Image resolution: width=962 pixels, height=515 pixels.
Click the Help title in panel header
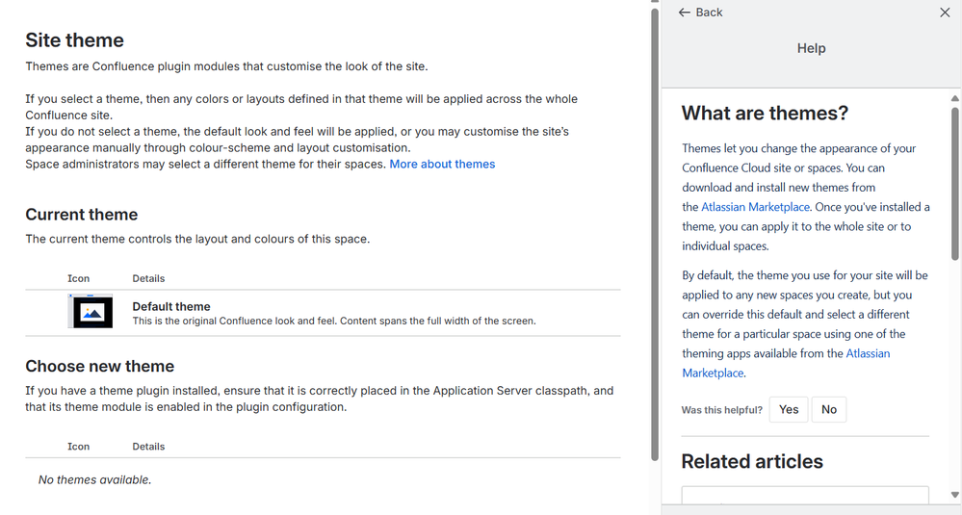[x=811, y=48]
